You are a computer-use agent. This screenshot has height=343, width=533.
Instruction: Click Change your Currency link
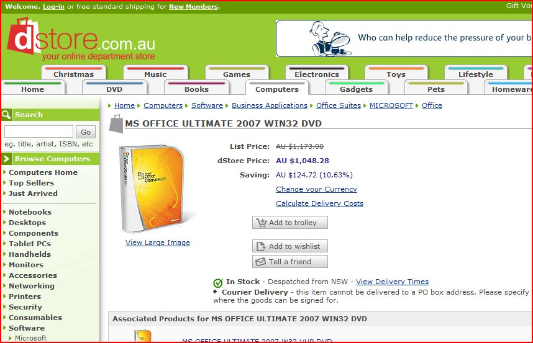click(x=316, y=189)
